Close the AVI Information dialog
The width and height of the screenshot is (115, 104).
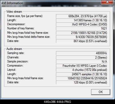click(107, 2)
